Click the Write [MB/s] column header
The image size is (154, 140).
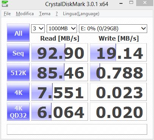coord(119,38)
